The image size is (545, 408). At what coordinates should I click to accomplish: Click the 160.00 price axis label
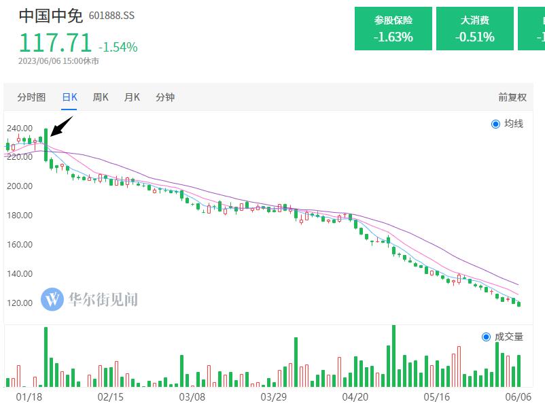(x=20, y=245)
